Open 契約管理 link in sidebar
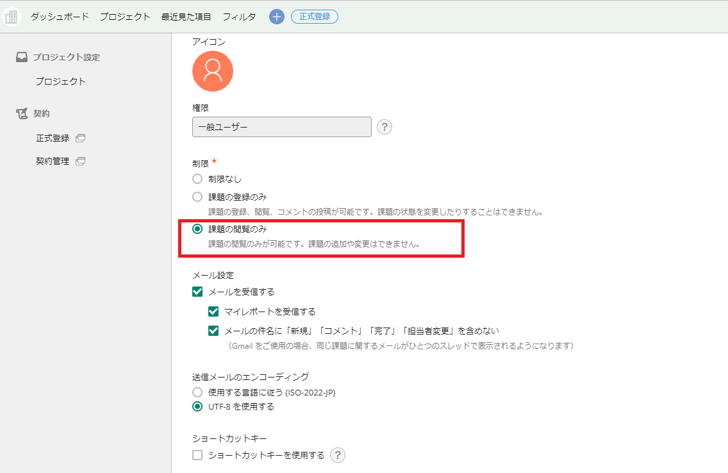The image size is (728, 473). (53, 161)
